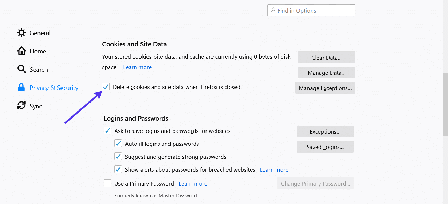Click the Sync refresh arrows icon
The width and height of the screenshot is (448, 204).
click(x=21, y=106)
